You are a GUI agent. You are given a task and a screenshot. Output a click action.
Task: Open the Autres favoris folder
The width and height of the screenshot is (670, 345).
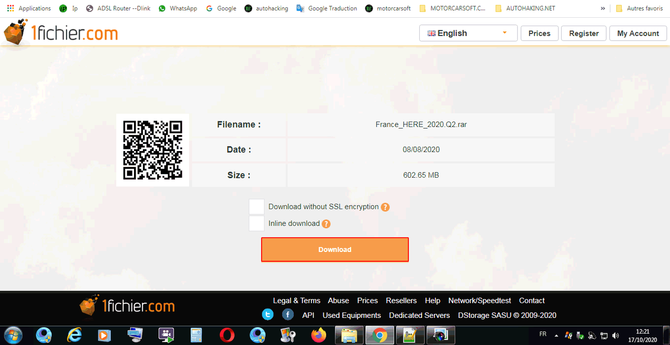pos(640,8)
